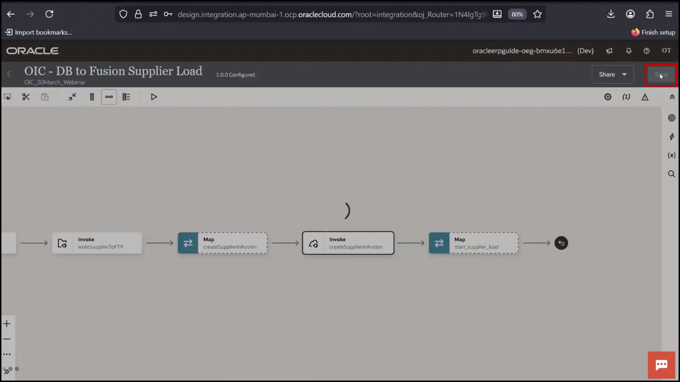Viewport: 680px width, 382px height.
Task: Open Firefox application hamburger menu
Action: (669, 14)
